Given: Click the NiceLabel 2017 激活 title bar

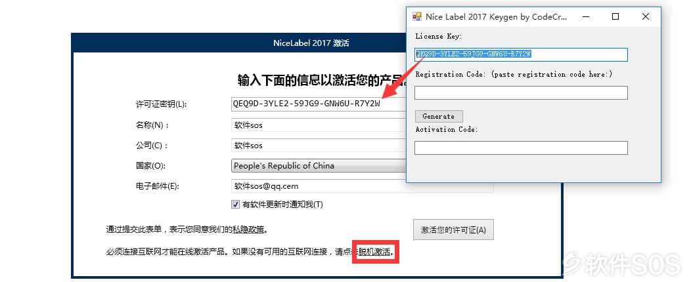Looking at the screenshot, I should click(x=239, y=43).
